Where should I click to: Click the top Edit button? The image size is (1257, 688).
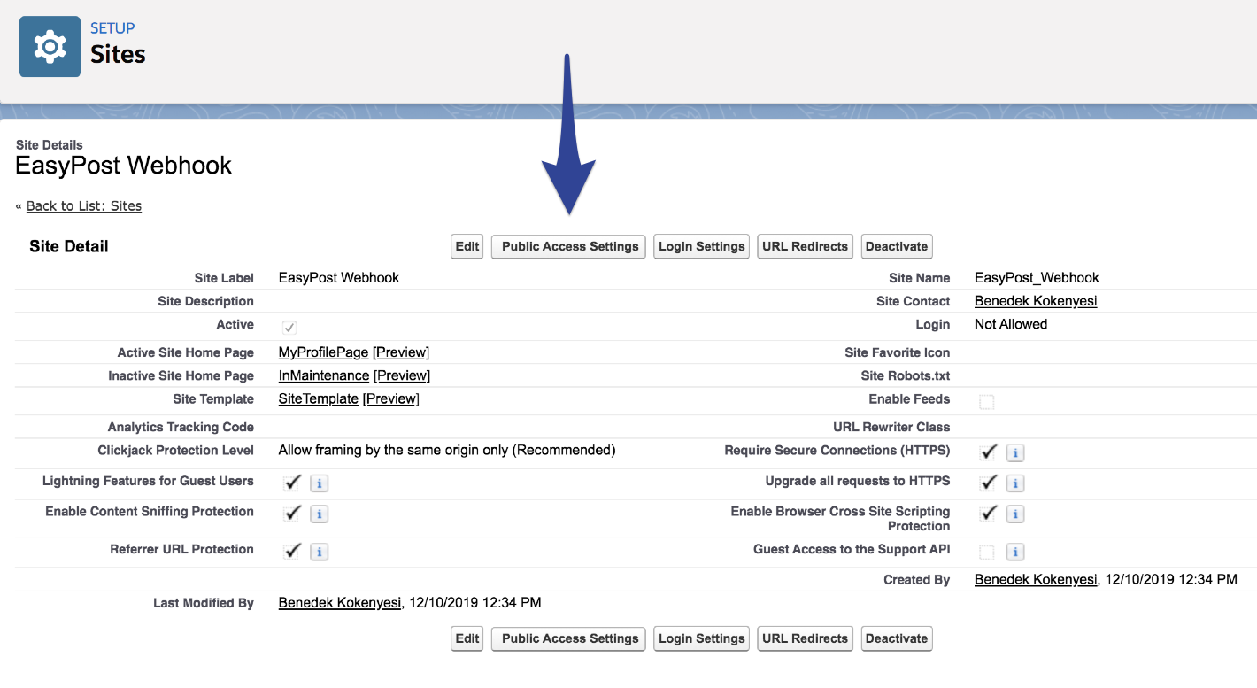[x=467, y=246]
